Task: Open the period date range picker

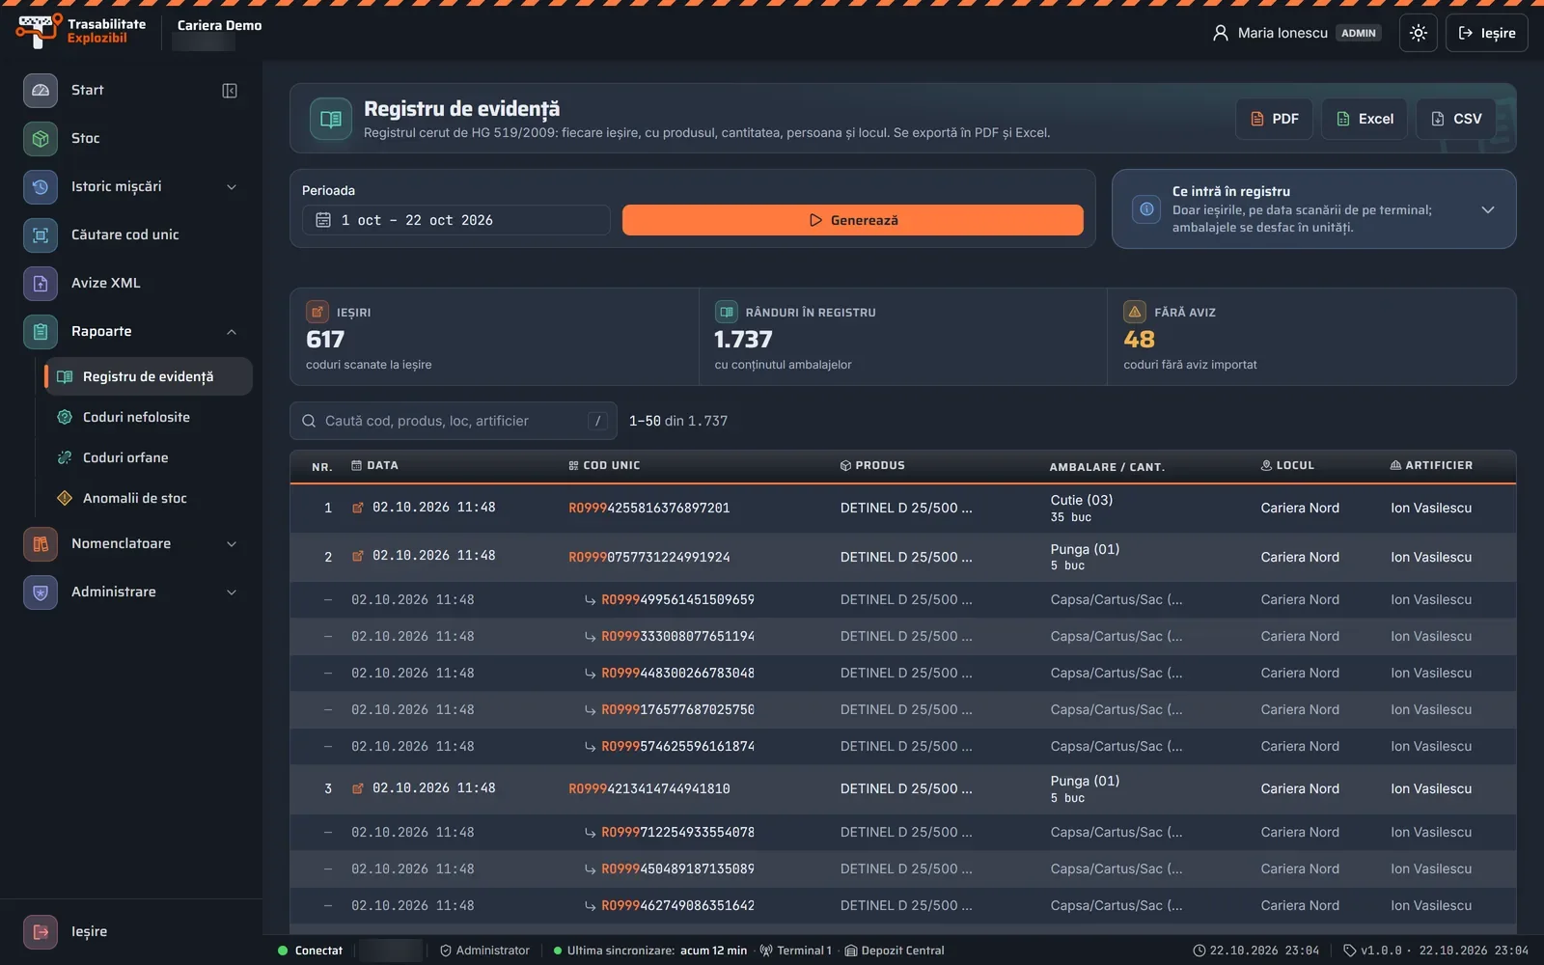Action: coord(455,220)
